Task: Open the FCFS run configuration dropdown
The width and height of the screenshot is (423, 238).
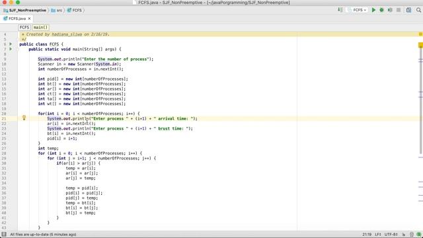Action: [358, 10]
